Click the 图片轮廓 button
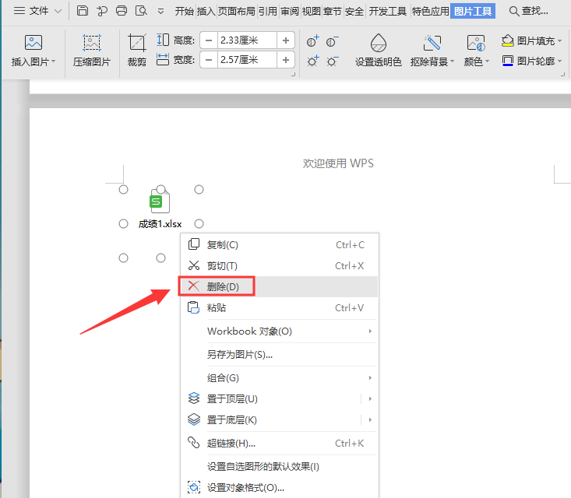 pos(528,61)
